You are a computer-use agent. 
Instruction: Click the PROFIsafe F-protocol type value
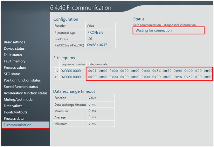[x=95, y=32]
